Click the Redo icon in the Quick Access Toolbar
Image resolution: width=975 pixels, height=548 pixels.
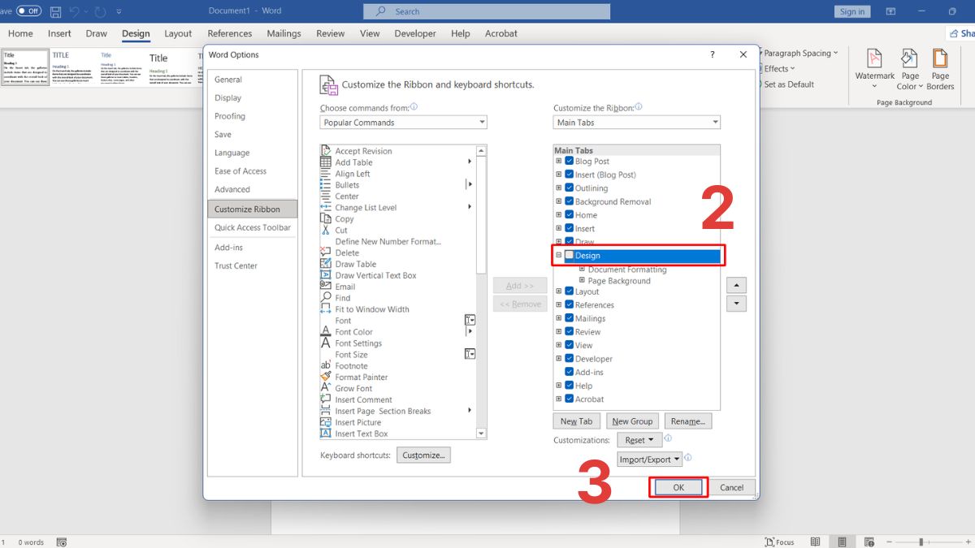click(101, 11)
